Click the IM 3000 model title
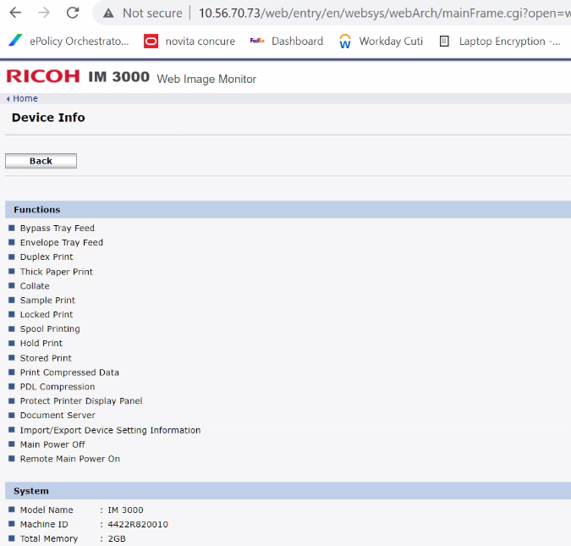571x546 pixels. pos(118,77)
